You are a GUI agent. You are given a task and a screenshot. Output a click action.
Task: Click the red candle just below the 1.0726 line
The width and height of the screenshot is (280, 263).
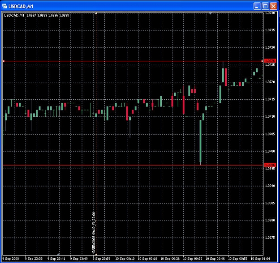(226, 77)
